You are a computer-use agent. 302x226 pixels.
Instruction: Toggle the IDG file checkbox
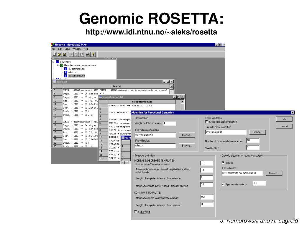pyautogui.click(x=223, y=162)
